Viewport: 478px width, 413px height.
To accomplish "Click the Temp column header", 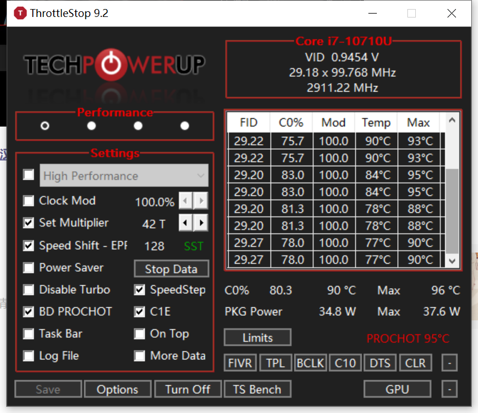I will pos(376,123).
